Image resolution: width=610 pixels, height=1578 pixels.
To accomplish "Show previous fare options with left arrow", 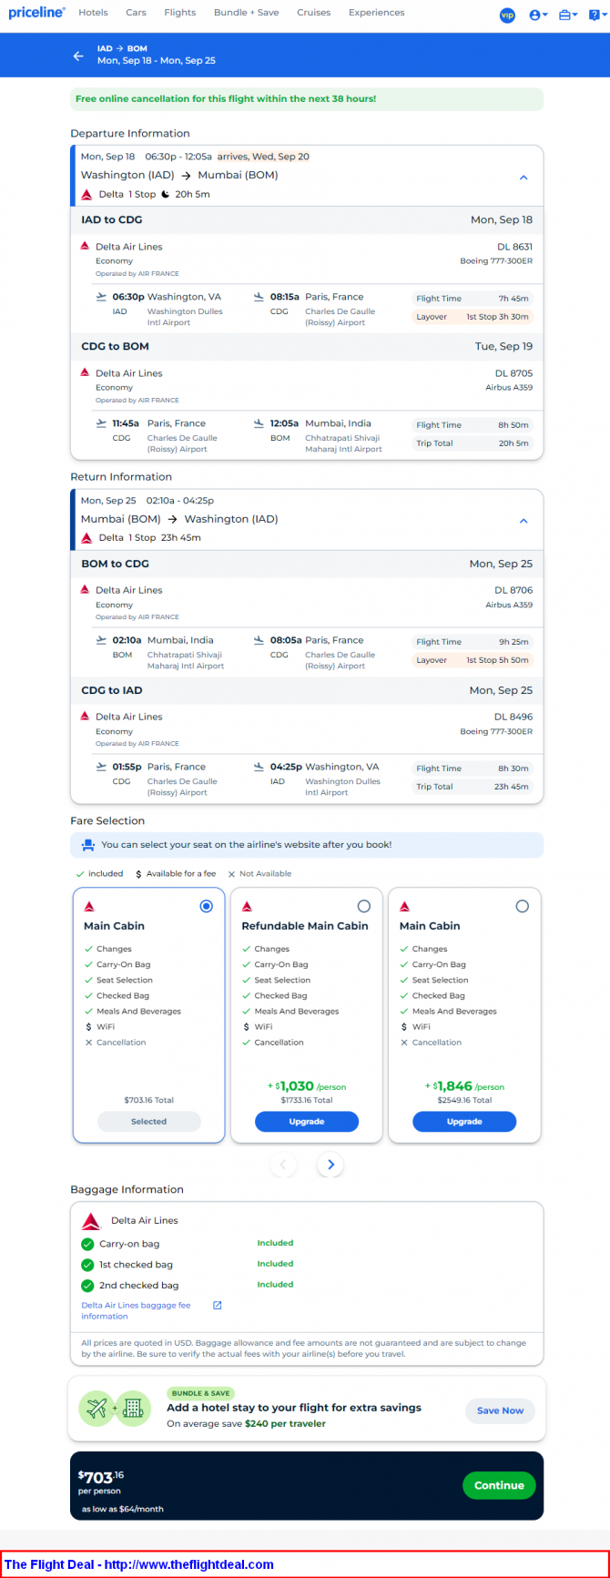I will click(283, 1165).
